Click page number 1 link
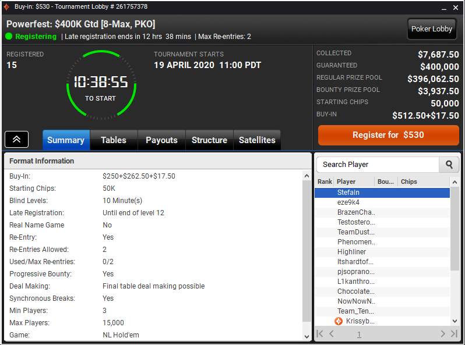The height and width of the screenshot is (345, 465). point(359,335)
